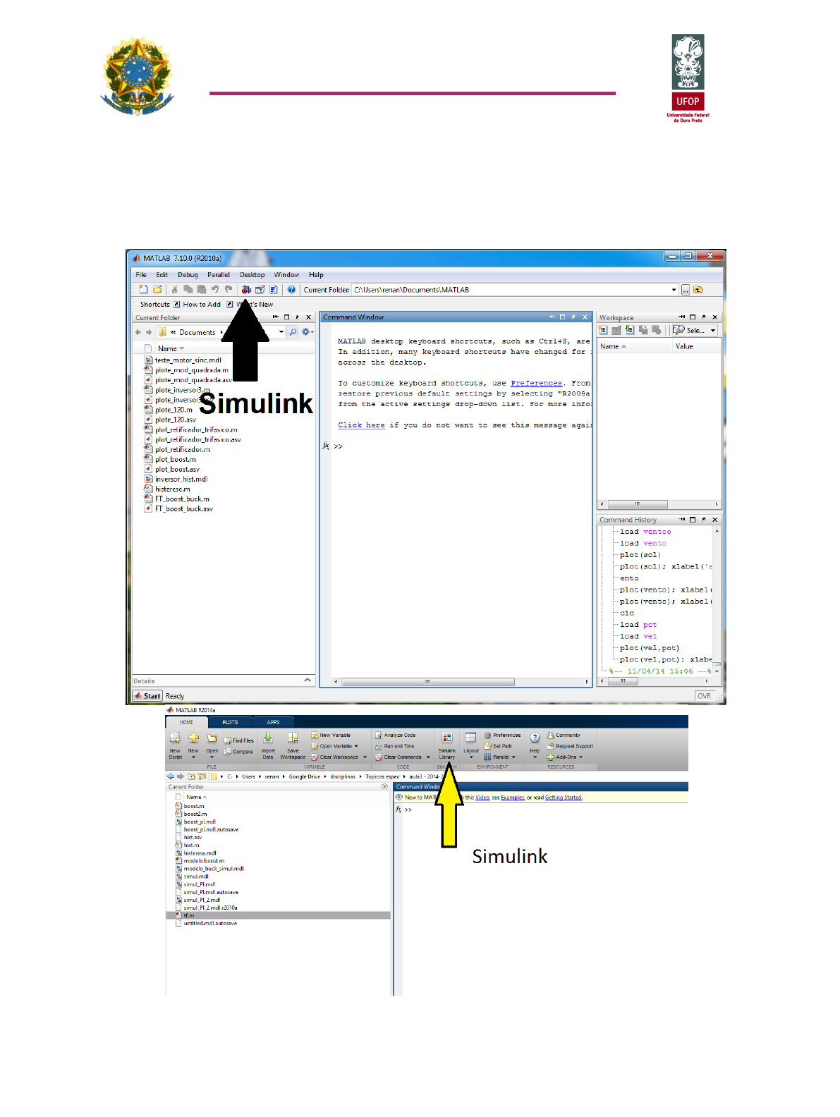
Task: Click New Script in the ribbon
Action: click(175, 739)
